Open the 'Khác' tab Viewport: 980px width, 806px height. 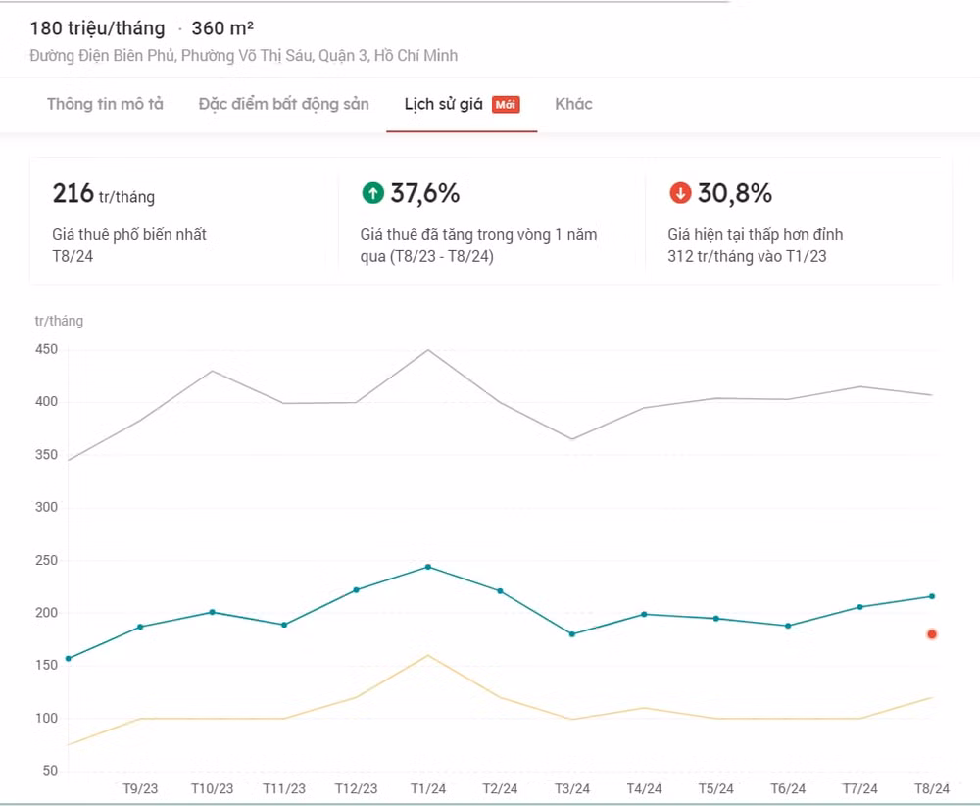click(x=573, y=104)
